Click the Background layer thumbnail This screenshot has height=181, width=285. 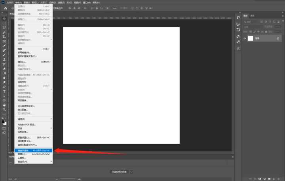(251, 38)
